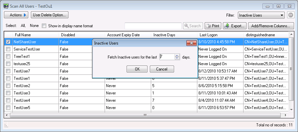The width and height of the screenshot is (298, 132).
Task: Close the Inactive Users dialog
Action: [x=191, y=43]
